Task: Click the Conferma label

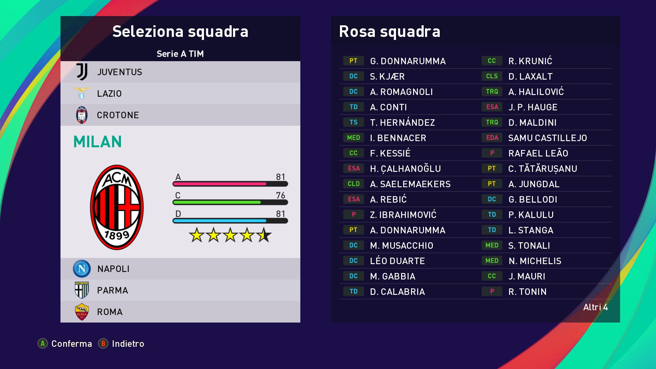Action: pyautogui.click(x=71, y=344)
